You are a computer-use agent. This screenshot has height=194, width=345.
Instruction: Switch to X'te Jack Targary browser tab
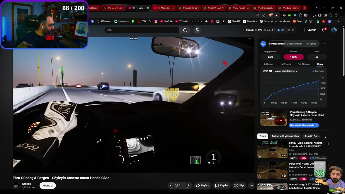pyautogui.click(x=189, y=8)
